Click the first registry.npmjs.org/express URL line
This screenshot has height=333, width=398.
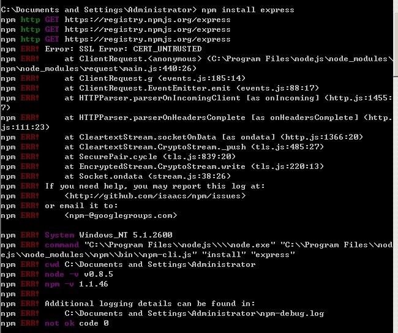(148, 20)
